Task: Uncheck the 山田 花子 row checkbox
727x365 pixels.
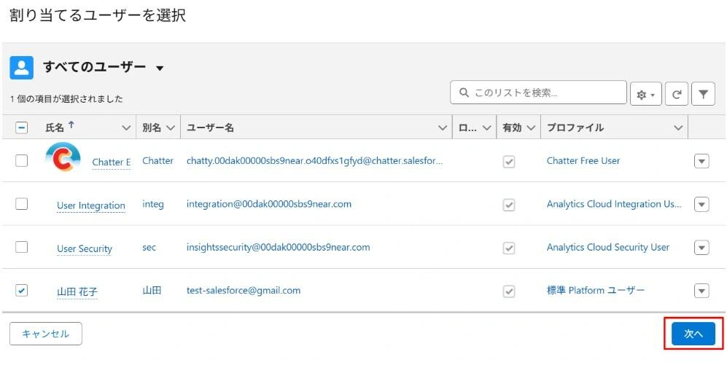Action: point(21,291)
